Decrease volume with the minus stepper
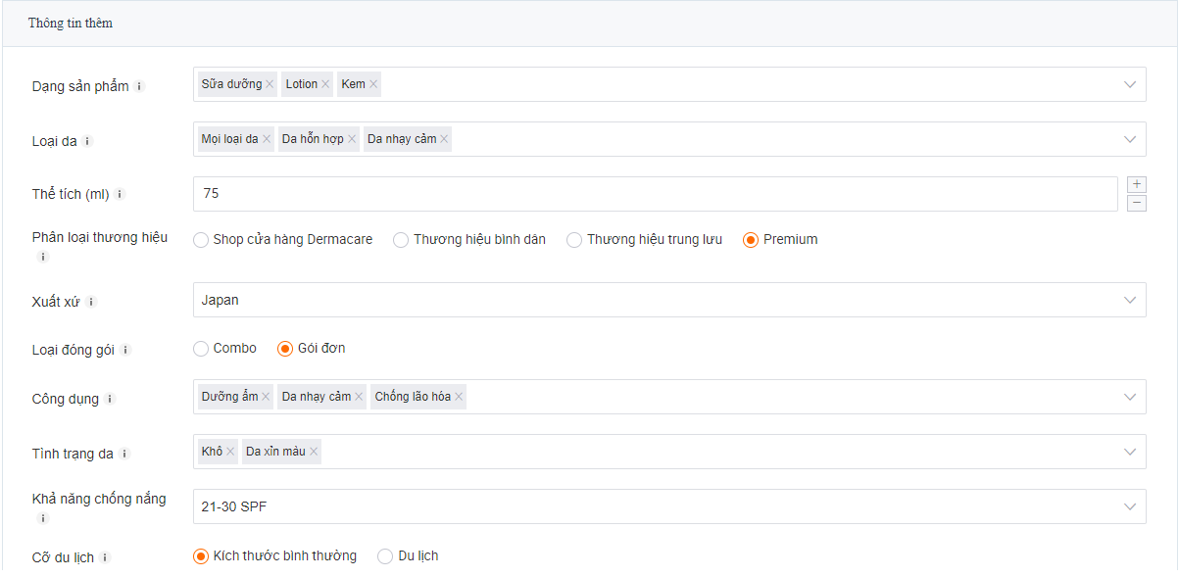1179x577 pixels. [x=1137, y=203]
